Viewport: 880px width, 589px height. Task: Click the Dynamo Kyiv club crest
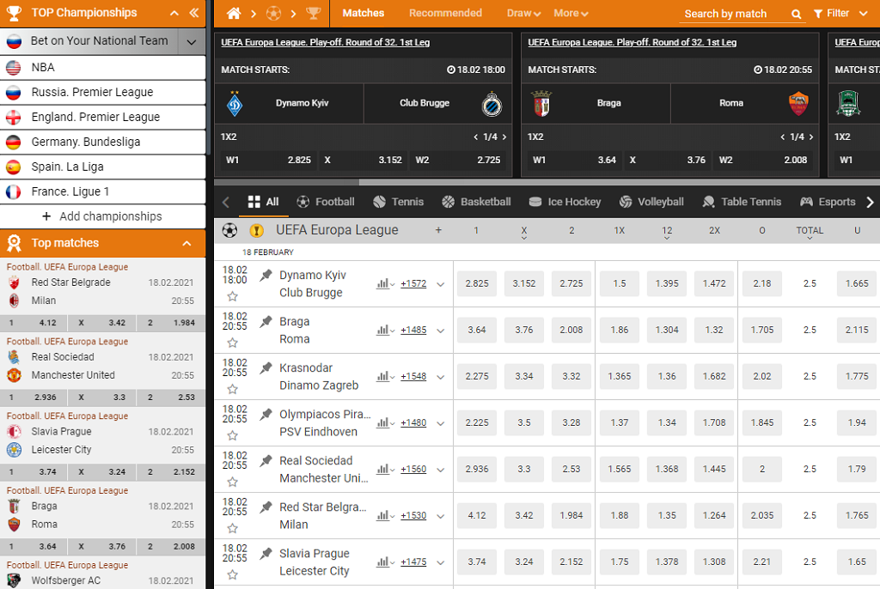click(x=235, y=104)
